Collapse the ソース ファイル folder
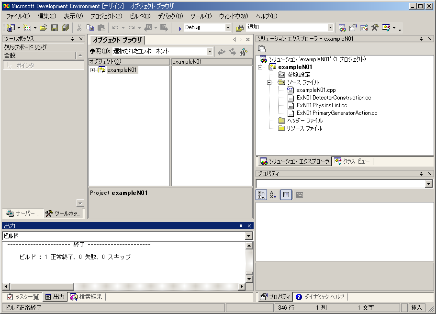 pyautogui.click(x=269, y=82)
